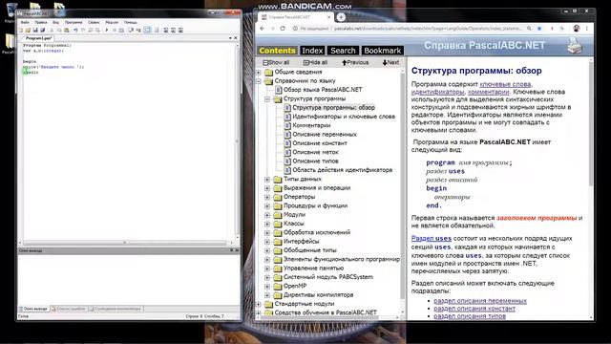Open Описание переменных tree topic

tap(325, 135)
